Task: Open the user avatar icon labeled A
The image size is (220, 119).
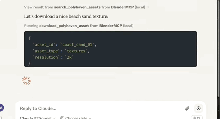Action: coord(2,108)
